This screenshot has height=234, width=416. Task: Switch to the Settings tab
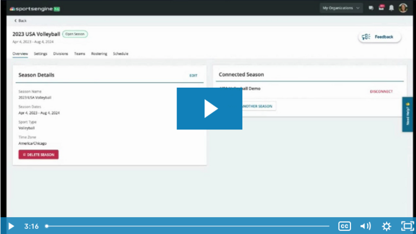tap(41, 54)
